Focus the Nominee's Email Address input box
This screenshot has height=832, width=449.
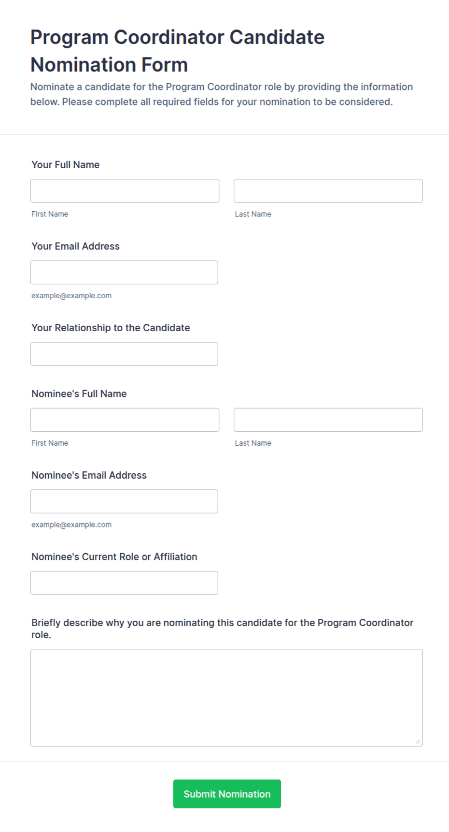pyautogui.click(x=124, y=501)
